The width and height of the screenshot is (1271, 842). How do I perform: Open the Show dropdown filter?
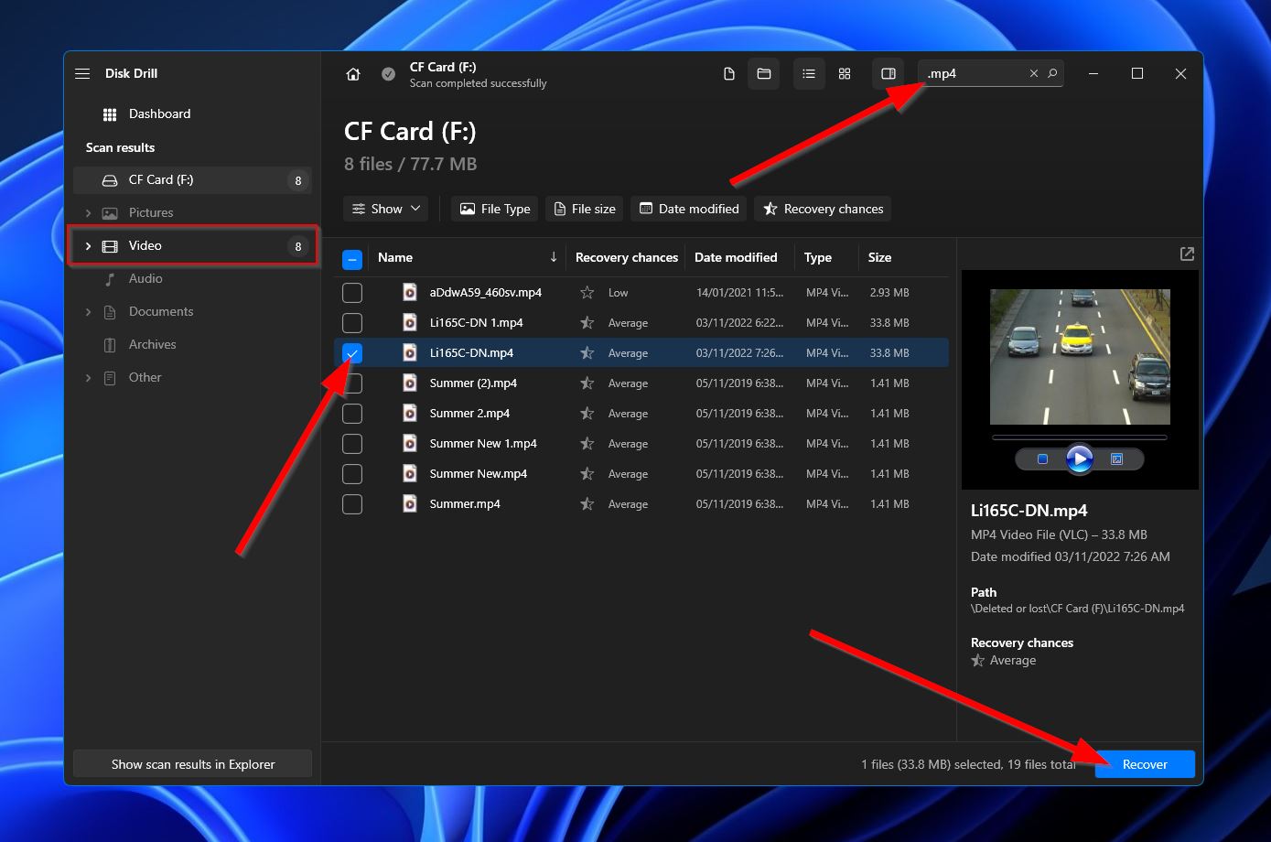386,209
